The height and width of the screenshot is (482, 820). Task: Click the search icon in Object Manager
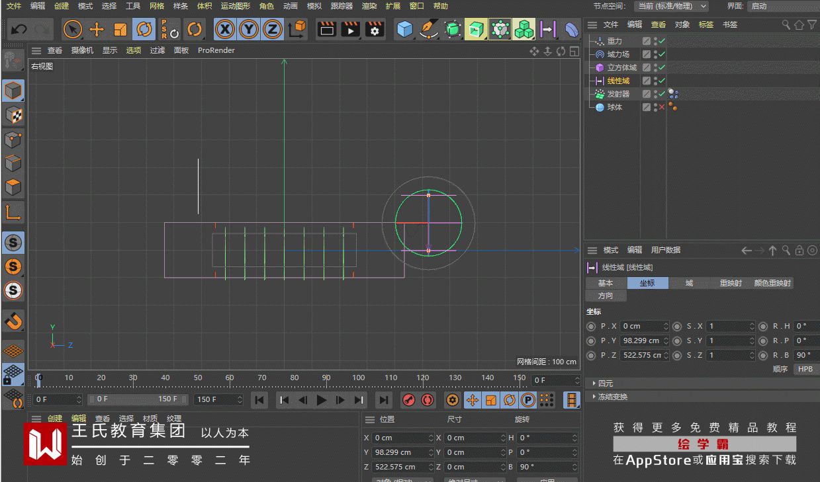[x=786, y=24]
